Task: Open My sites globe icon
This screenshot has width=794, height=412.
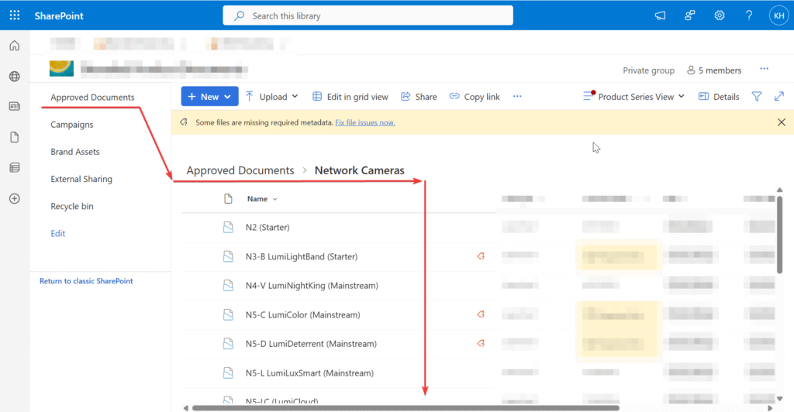Action: tap(14, 76)
